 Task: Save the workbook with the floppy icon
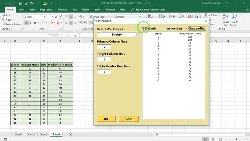pyautogui.click(x=20, y=3)
